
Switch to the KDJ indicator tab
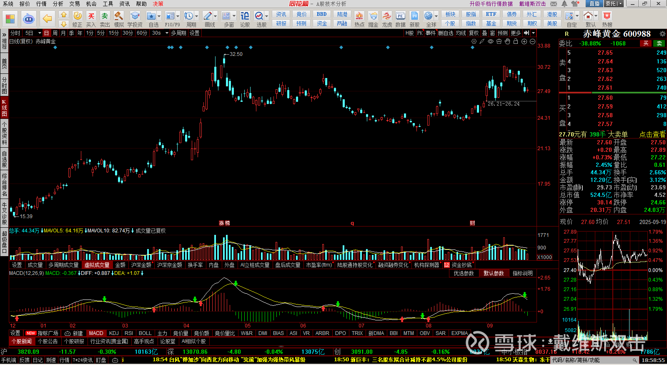pyautogui.click(x=114, y=333)
